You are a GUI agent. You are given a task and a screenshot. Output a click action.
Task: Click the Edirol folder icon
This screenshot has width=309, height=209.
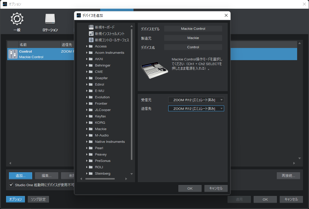coord(91,84)
